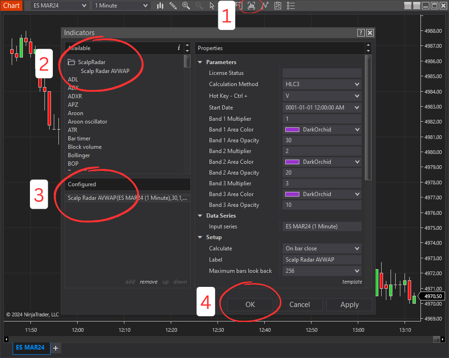
Task: Open the drawing tools pencil icon
Action: click(173, 6)
